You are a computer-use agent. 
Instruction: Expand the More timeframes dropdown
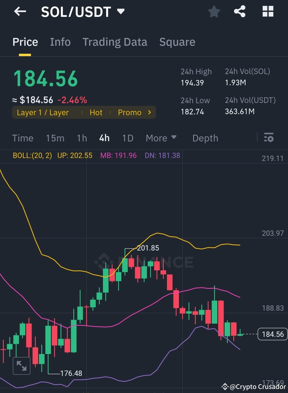pyautogui.click(x=161, y=138)
